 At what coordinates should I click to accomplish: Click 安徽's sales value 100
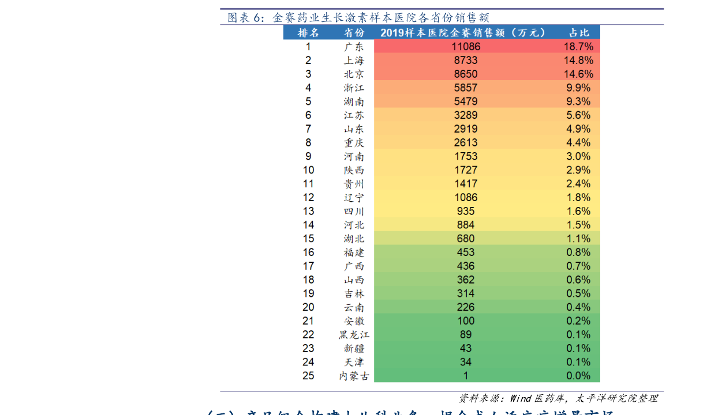click(x=466, y=321)
